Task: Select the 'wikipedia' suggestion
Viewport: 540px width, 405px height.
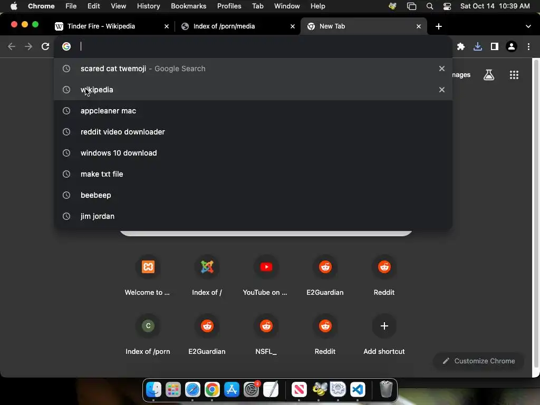Action: click(x=253, y=90)
